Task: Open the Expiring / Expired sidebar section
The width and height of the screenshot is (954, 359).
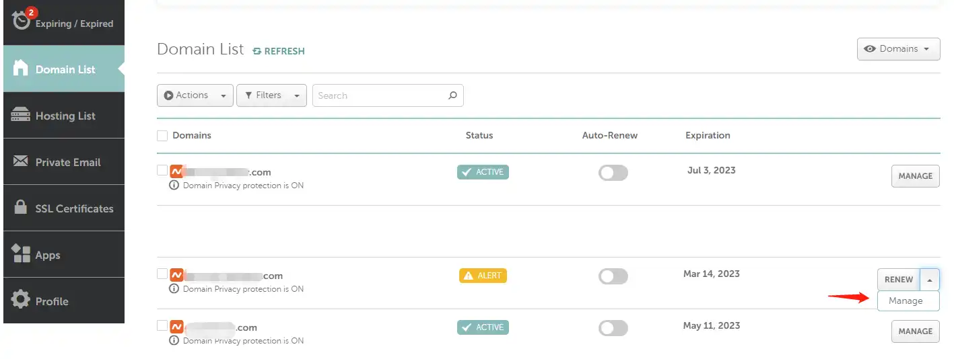Action: 64,22
